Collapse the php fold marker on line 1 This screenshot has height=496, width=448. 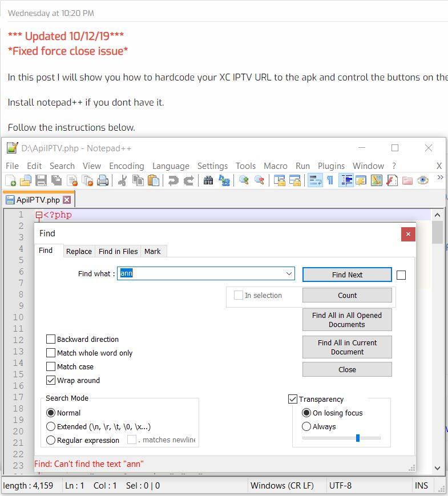coord(39,215)
